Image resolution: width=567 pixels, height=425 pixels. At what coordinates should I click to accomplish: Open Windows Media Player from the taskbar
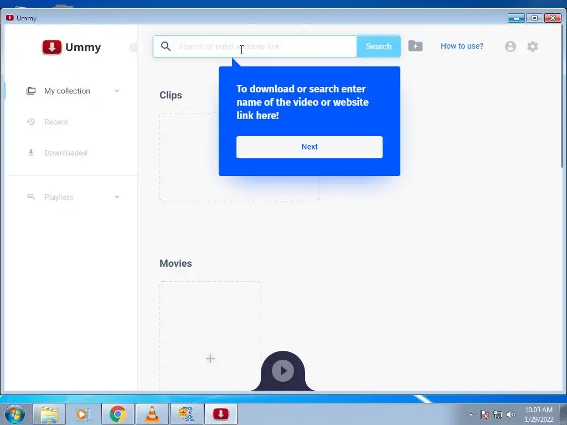(x=83, y=414)
